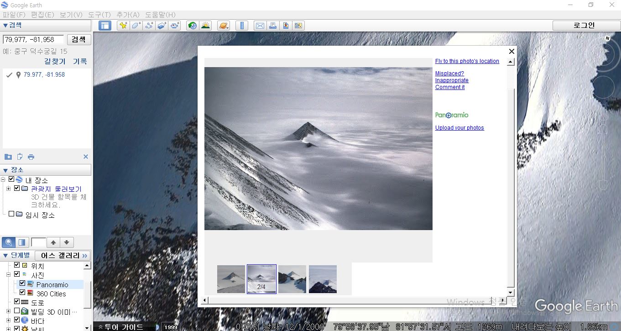Click 'Fly to this photo's location' link

pyautogui.click(x=467, y=61)
